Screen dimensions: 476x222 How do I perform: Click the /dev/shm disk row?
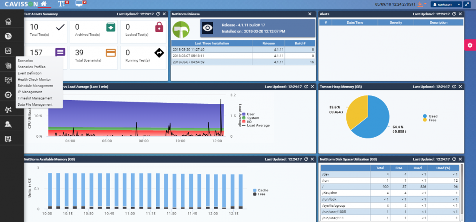[x=390, y=193]
